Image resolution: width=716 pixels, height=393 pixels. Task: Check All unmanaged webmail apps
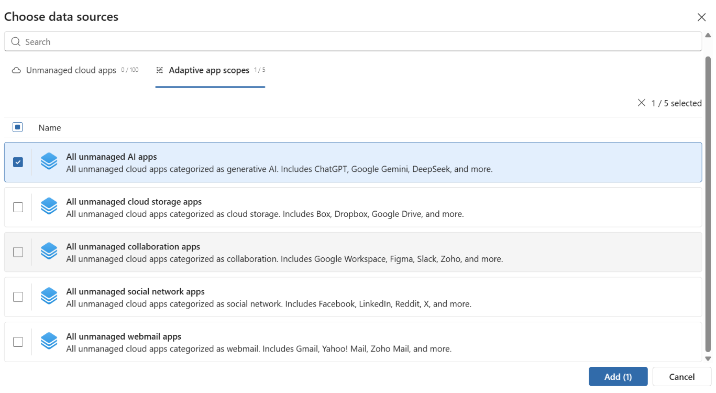tap(18, 342)
